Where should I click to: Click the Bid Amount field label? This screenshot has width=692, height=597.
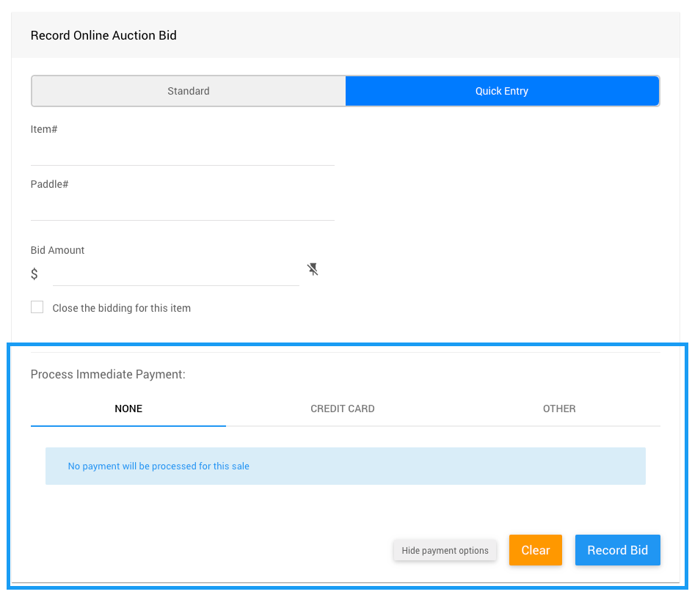tap(57, 250)
